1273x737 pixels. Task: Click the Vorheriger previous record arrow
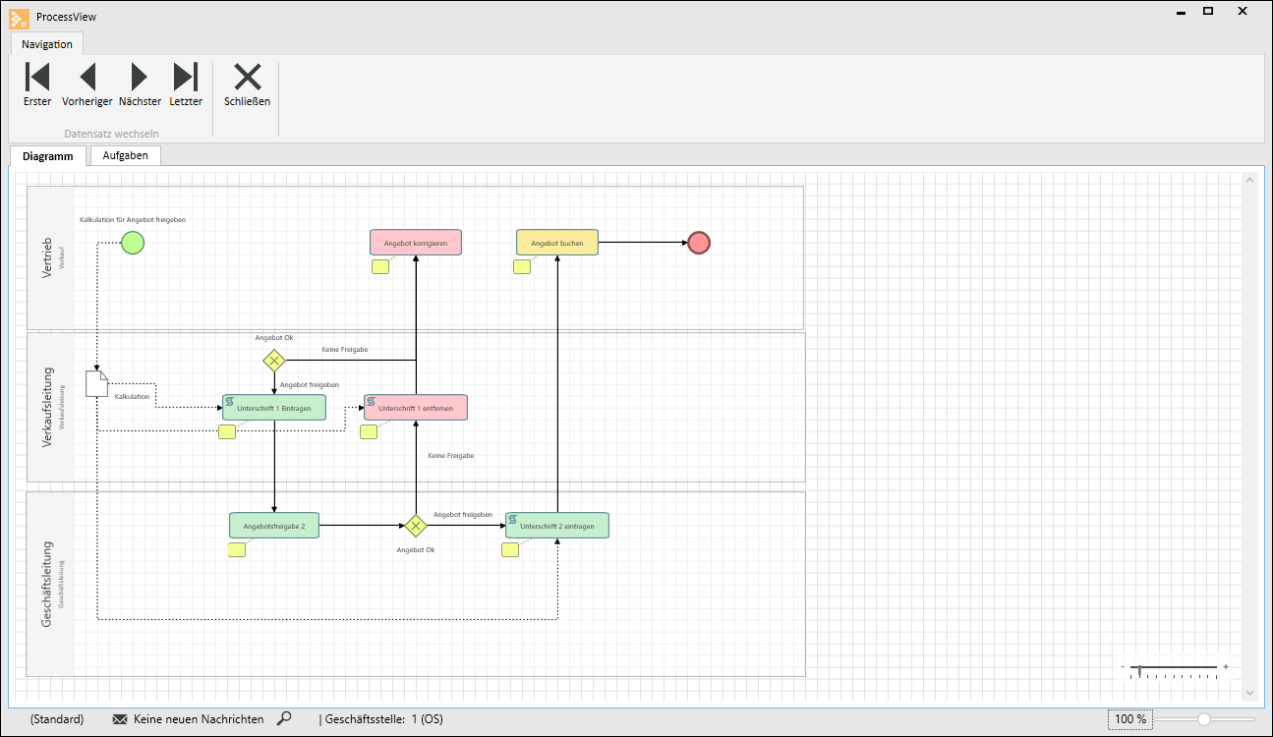pyautogui.click(x=87, y=84)
